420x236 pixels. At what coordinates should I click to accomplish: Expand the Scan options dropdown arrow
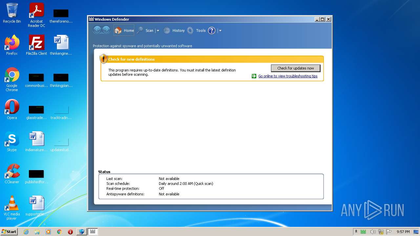(158, 30)
